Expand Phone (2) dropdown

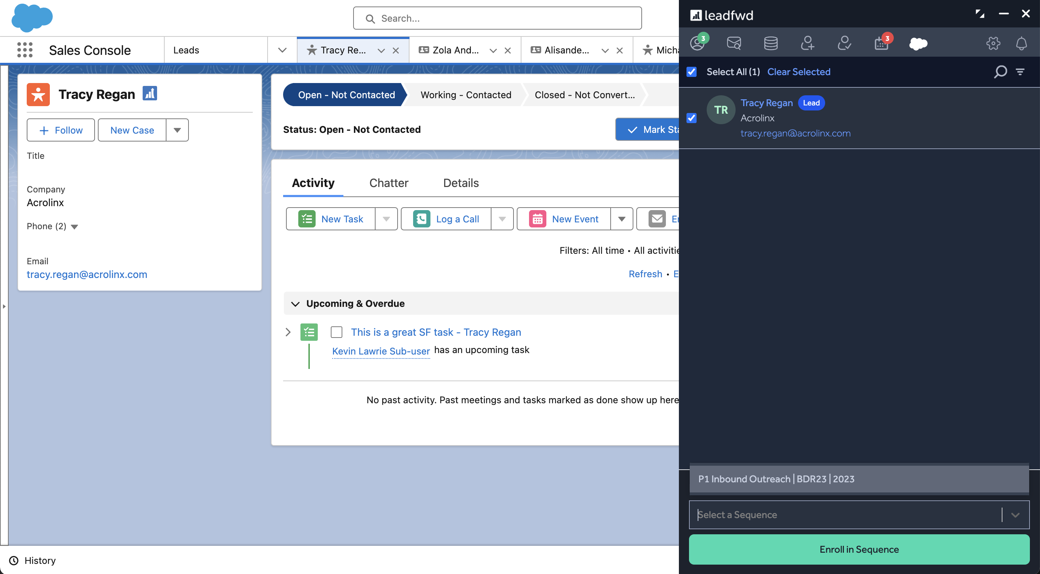(x=74, y=227)
